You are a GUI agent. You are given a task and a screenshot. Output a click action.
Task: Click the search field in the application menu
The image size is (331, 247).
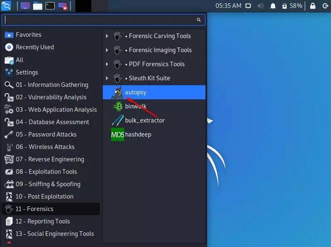pos(99,20)
